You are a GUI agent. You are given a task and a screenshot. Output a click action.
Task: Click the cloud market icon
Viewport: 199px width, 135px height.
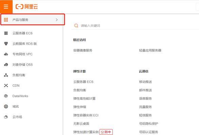6,117
